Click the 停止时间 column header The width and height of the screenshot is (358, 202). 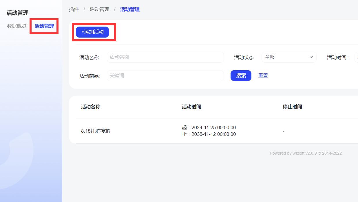292,107
